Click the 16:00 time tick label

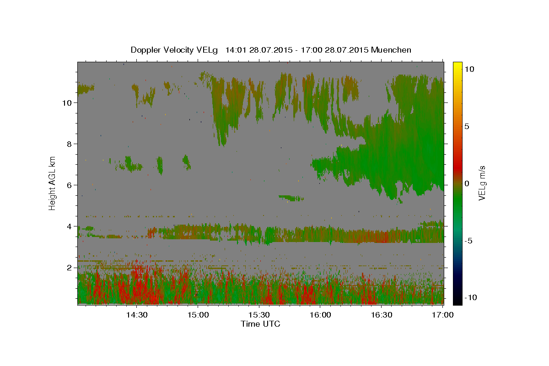(320, 315)
